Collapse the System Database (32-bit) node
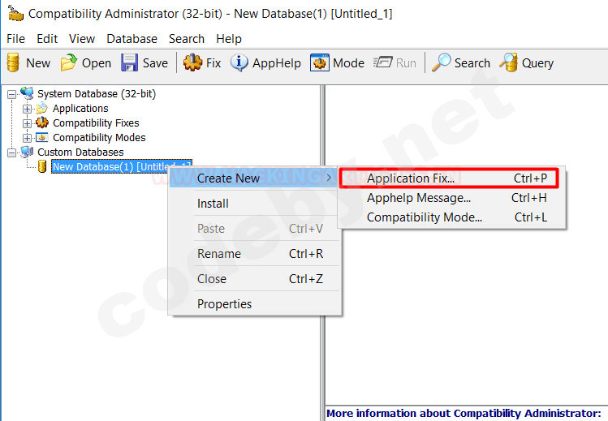The height and width of the screenshot is (421, 608). [x=12, y=94]
